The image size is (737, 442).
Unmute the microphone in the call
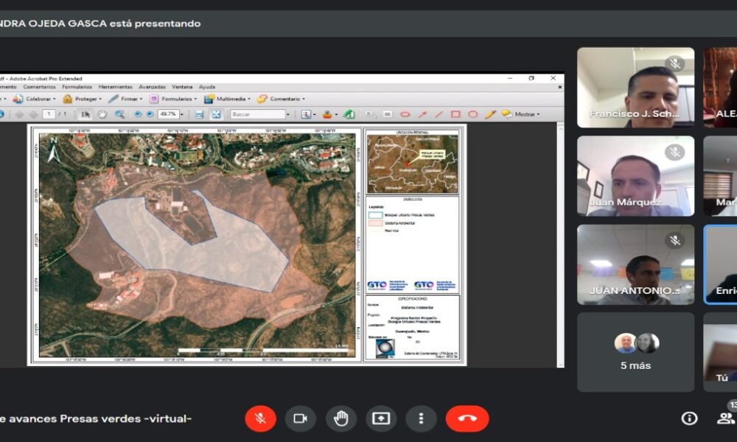260,418
